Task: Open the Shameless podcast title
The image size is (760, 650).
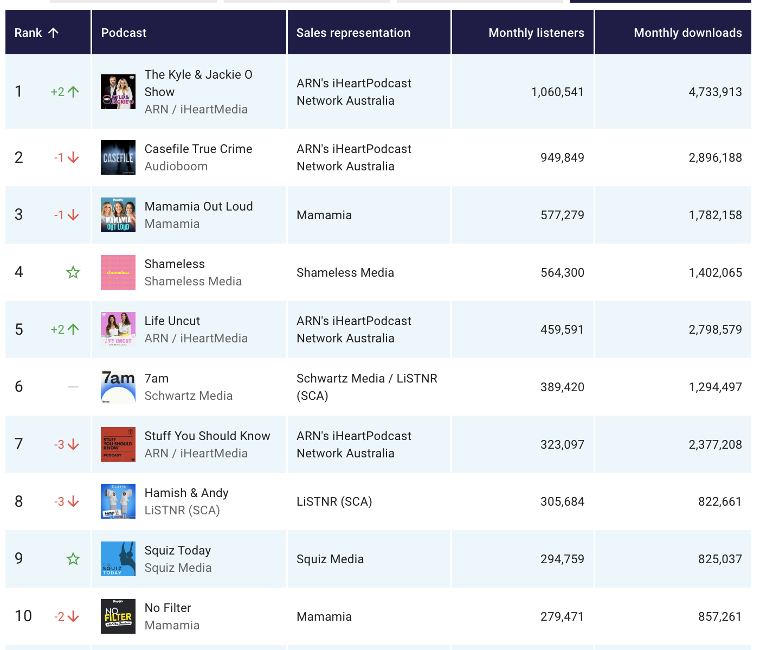Action: coord(175,264)
